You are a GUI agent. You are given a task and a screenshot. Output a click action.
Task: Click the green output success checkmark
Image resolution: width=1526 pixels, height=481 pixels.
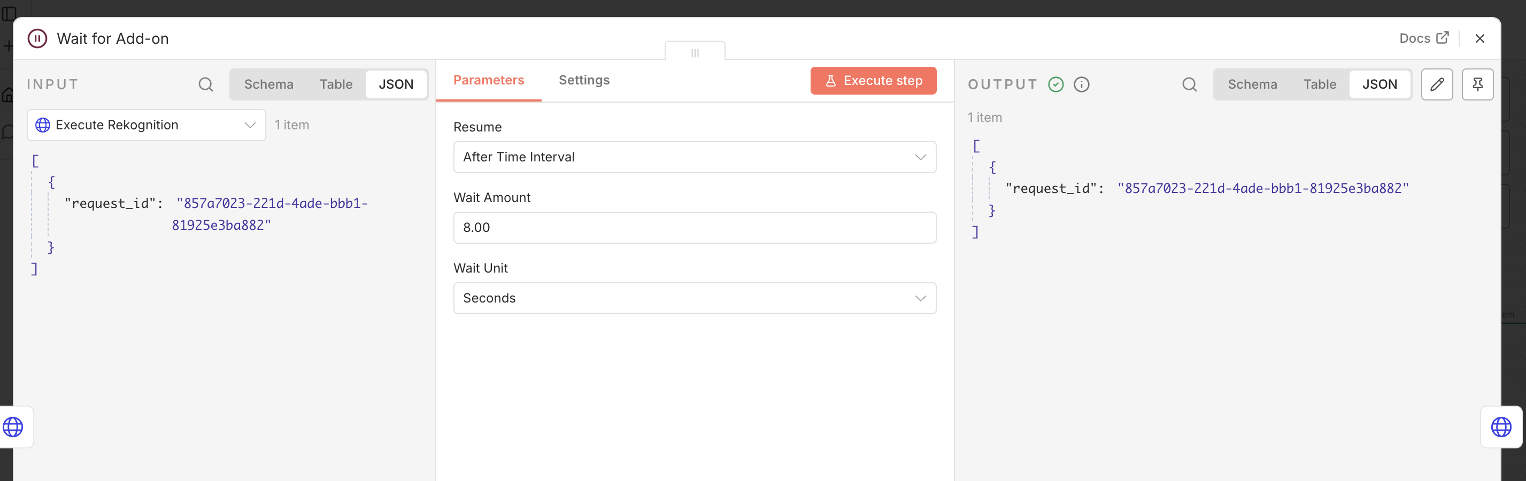coord(1055,84)
